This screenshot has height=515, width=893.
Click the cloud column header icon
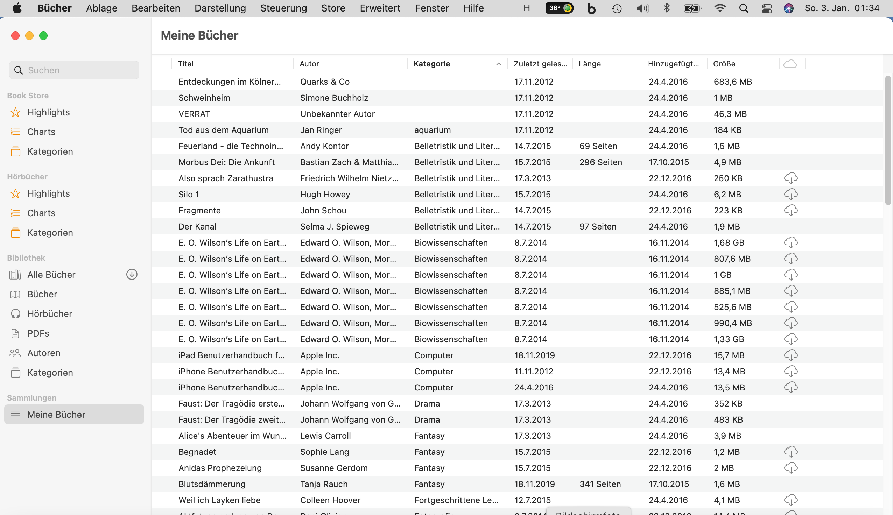pyautogui.click(x=790, y=64)
